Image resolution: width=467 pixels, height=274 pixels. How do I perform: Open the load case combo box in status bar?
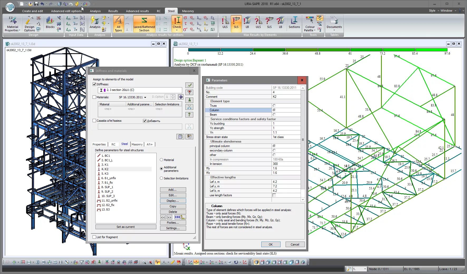pos(360,269)
